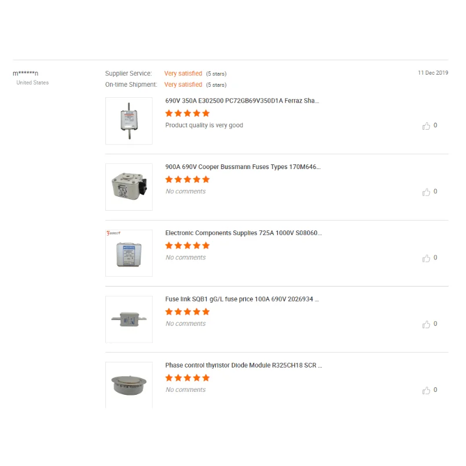Click thumbs-up for Electronic Components Supplies review

(427, 258)
